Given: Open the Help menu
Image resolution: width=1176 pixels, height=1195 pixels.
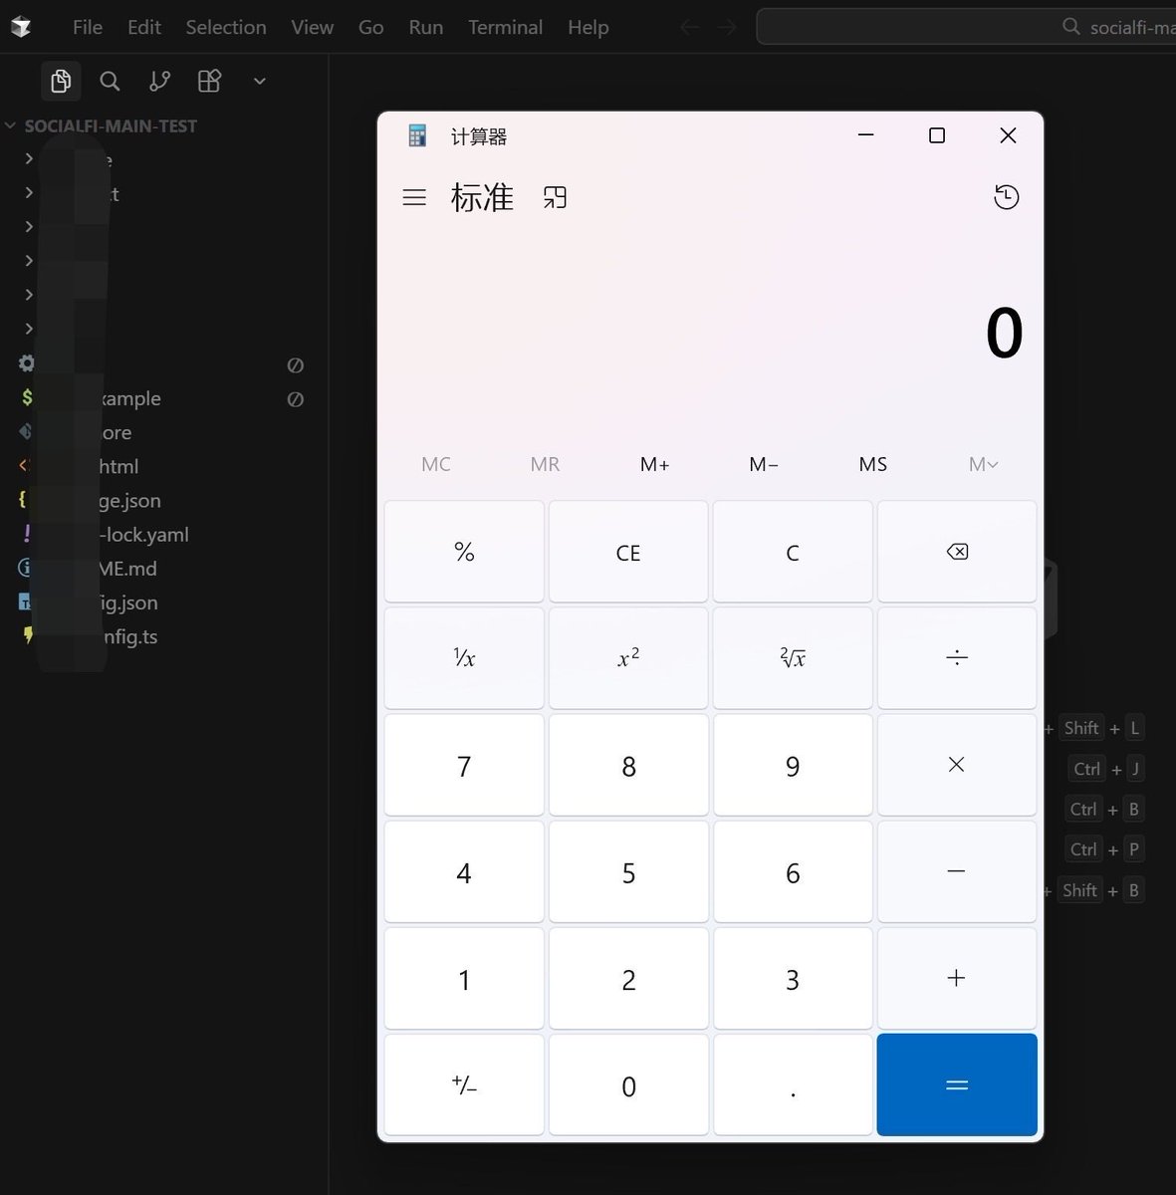Looking at the screenshot, I should click(588, 27).
